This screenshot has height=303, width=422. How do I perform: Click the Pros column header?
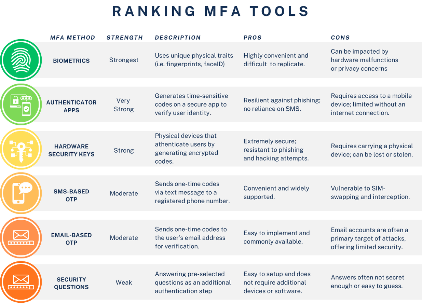253,38
